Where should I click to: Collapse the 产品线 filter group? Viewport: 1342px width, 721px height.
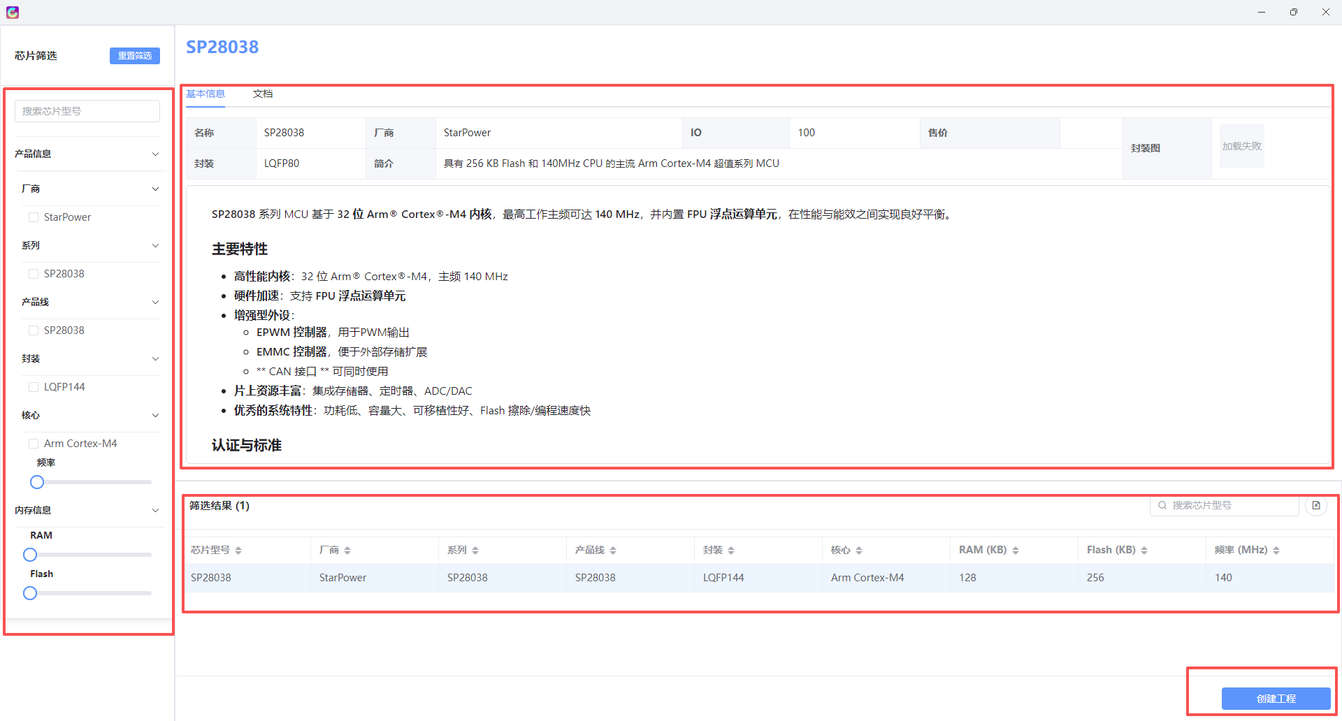(155, 303)
